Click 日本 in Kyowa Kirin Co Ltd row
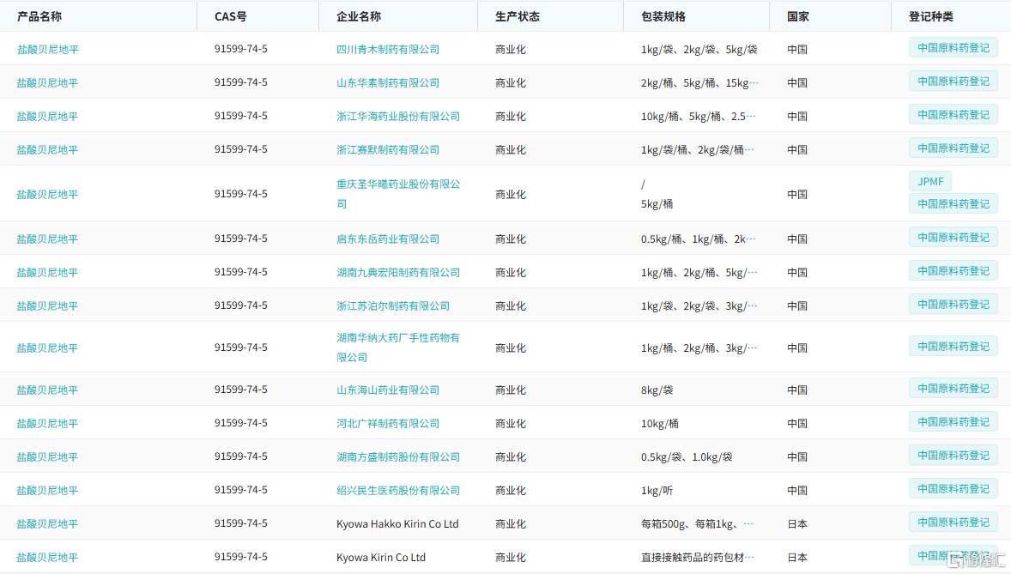Viewport: 1011px width, 574px height. point(797,558)
